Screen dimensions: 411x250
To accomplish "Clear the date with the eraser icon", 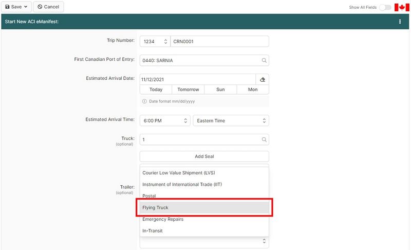I will click(x=262, y=79).
